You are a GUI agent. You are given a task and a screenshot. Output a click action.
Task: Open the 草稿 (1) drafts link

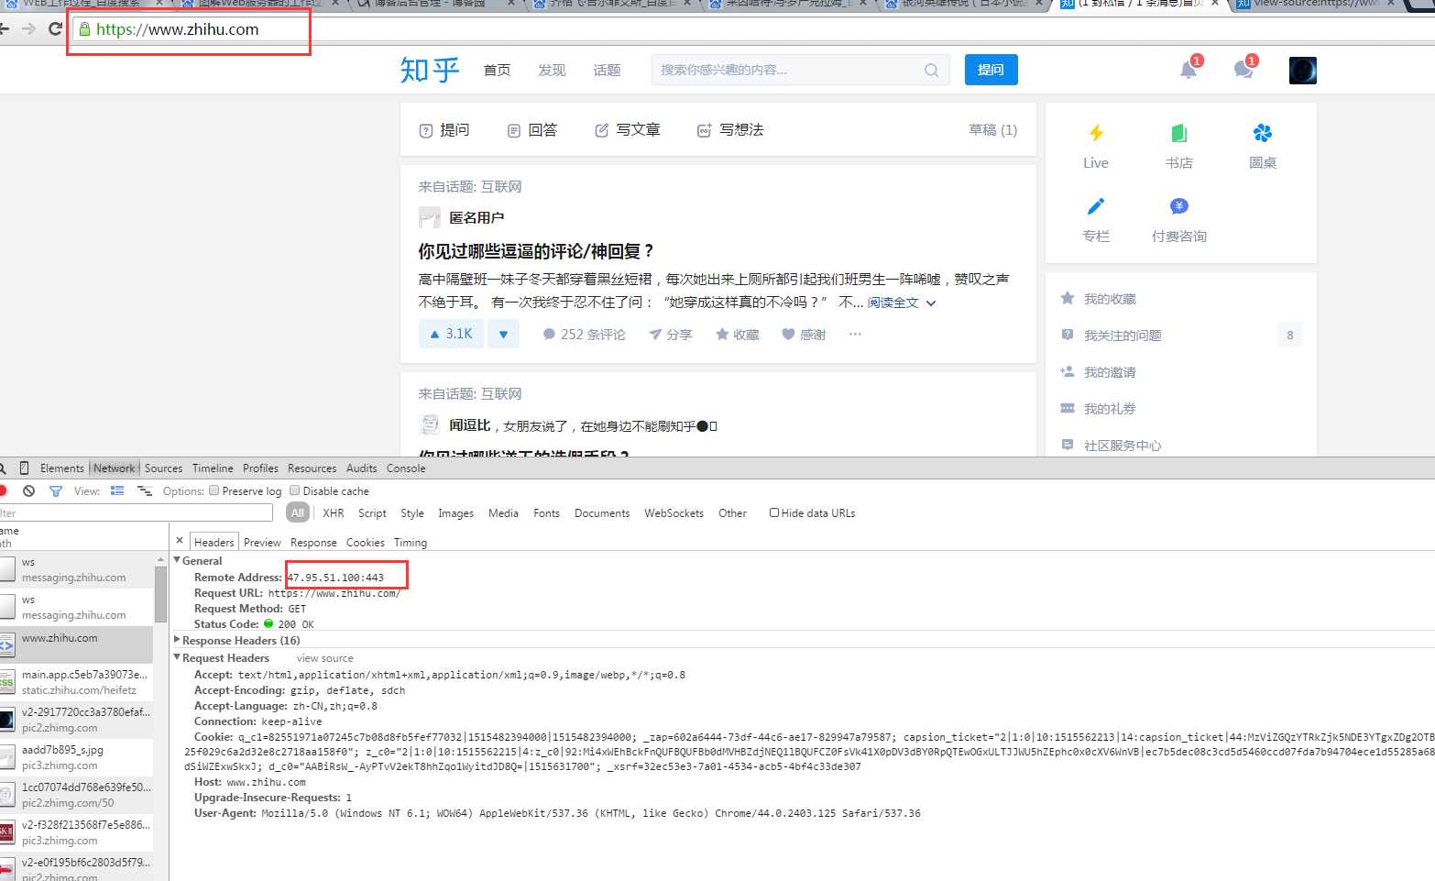pos(993,130)
